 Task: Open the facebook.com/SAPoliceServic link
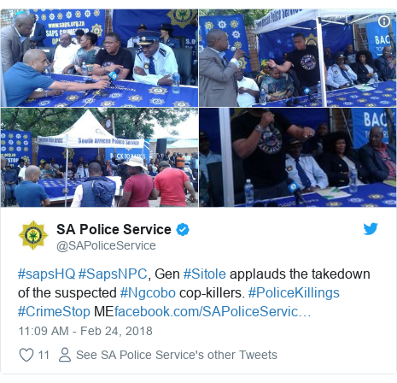(x=213, y=312)
